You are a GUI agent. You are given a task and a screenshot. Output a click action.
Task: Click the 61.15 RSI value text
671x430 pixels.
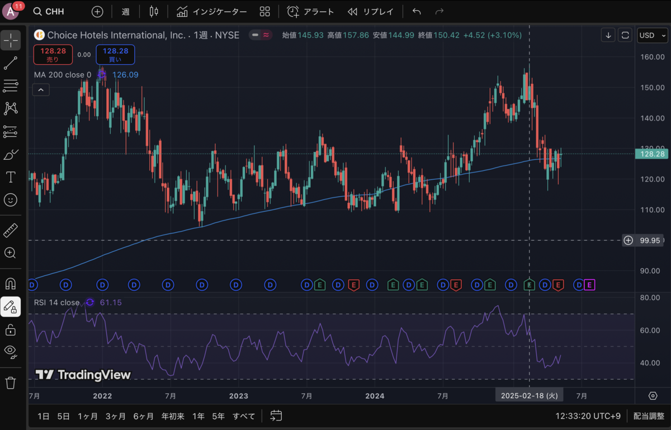[111, 303]
